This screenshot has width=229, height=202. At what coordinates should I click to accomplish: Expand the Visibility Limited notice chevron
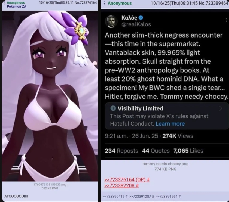tap(221, 108)
